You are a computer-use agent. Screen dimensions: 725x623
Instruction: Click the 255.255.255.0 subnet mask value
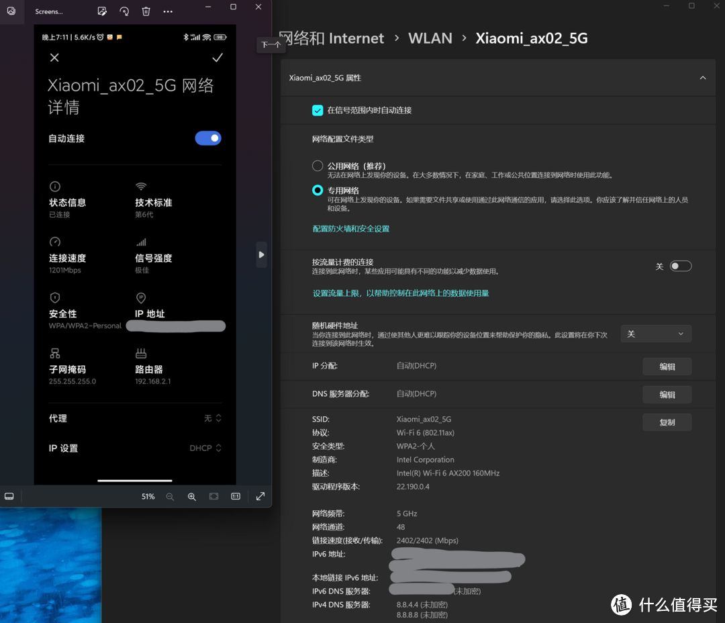pos(72,381)
